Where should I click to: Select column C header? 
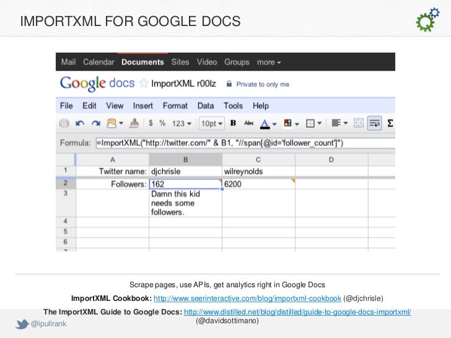click(x=258, y=160)
